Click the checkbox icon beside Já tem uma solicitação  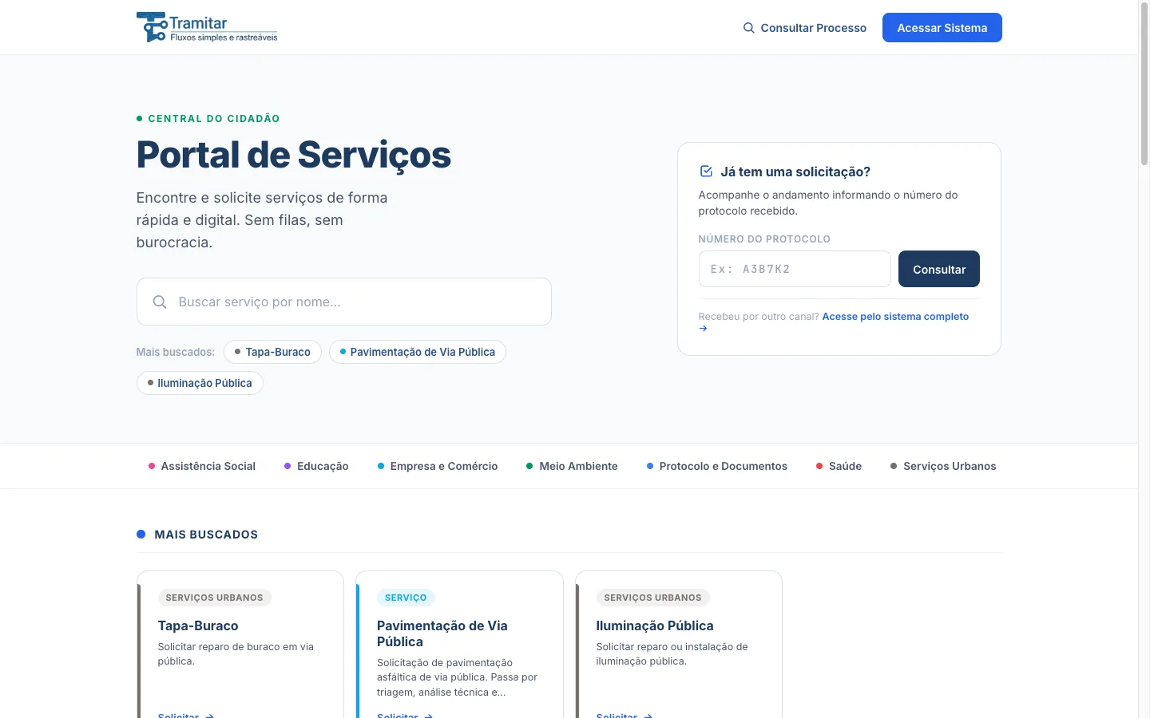coord(706,172)
